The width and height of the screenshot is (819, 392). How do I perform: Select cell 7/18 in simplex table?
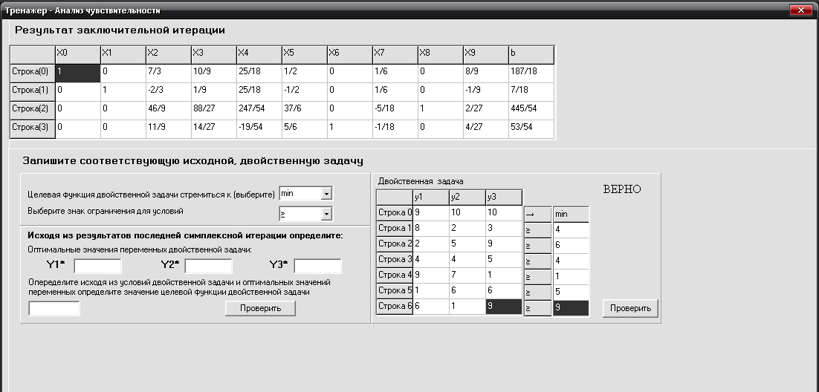coord(531,92)
